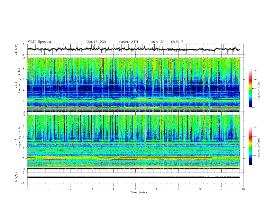Image resolution: width=274 pixels, height=212 pixels.
Task: Click the time axis tick label '1'
Action: point(49,189)
